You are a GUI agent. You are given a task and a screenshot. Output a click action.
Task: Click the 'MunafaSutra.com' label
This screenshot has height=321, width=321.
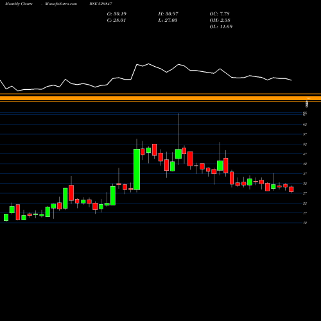point(61,4)
